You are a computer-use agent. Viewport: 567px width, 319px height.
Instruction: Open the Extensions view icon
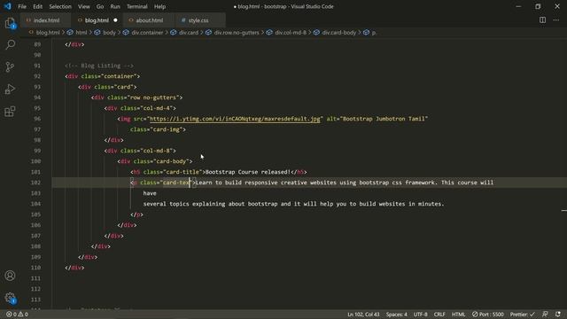[10, 112]
